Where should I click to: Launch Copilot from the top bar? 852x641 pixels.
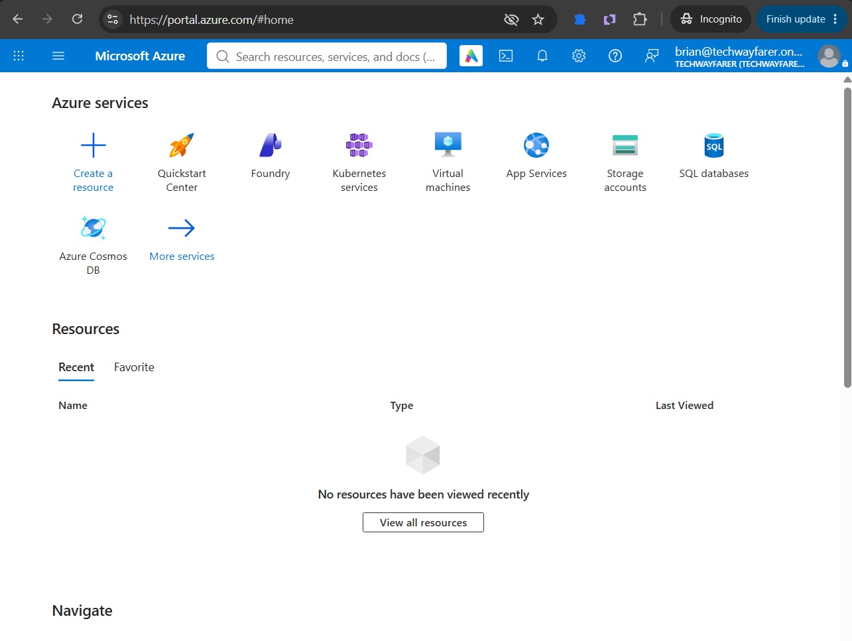[x=471, y=56]
